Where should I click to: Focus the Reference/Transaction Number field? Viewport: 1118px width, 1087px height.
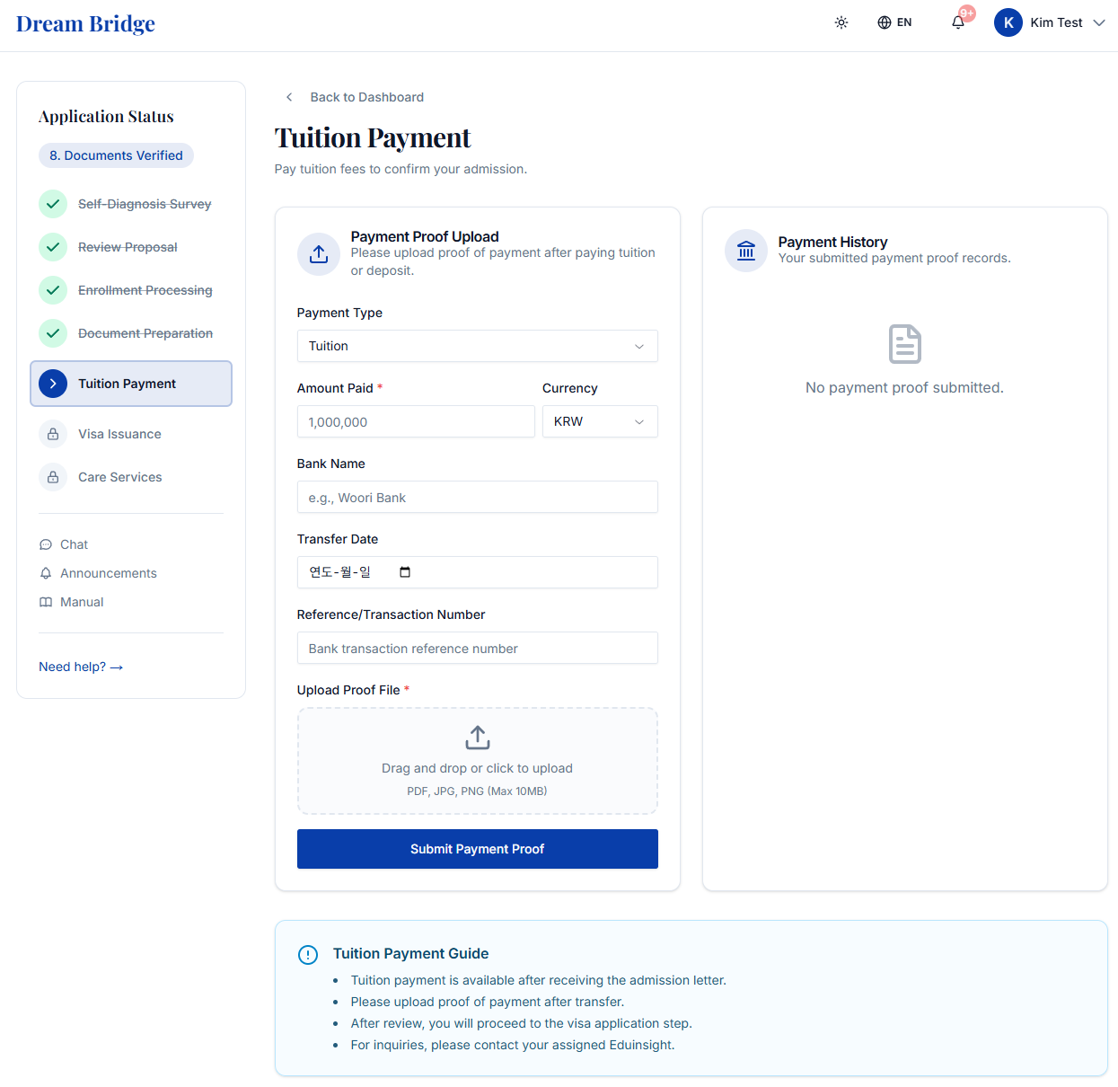(478, 648)
